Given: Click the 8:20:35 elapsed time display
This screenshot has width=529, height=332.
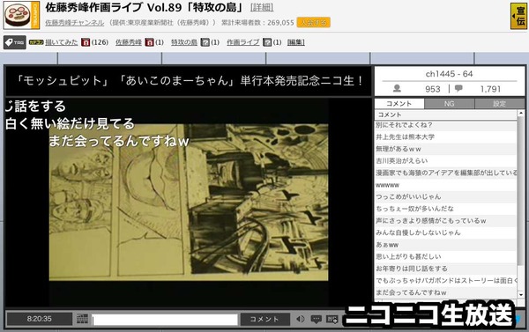Looking at the screenshot, I should pyautogui.click(x=40, y=319).
